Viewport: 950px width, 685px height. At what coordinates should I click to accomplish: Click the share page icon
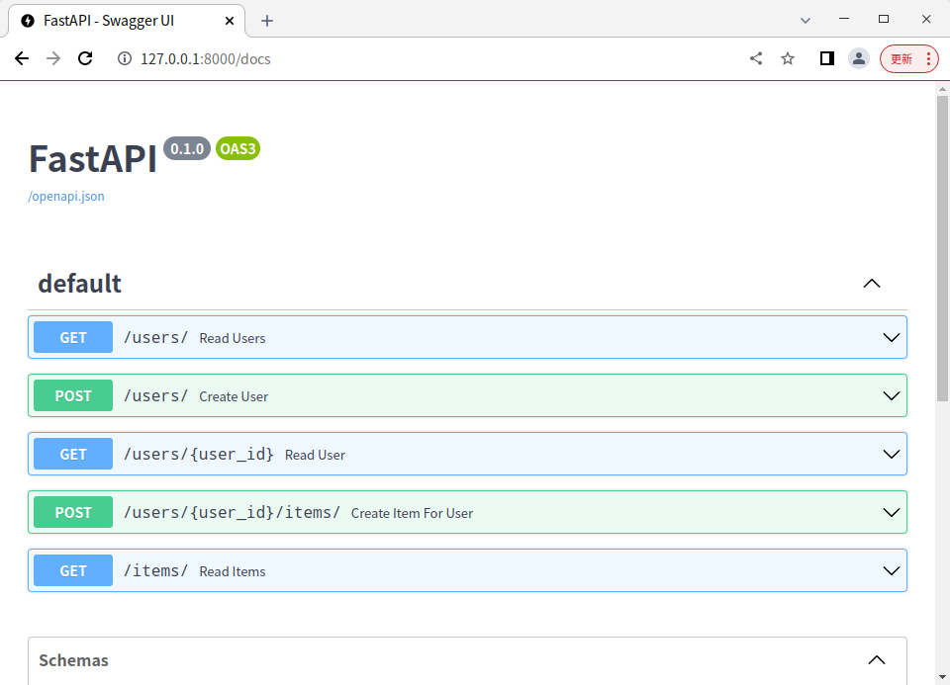click(756, 58)
